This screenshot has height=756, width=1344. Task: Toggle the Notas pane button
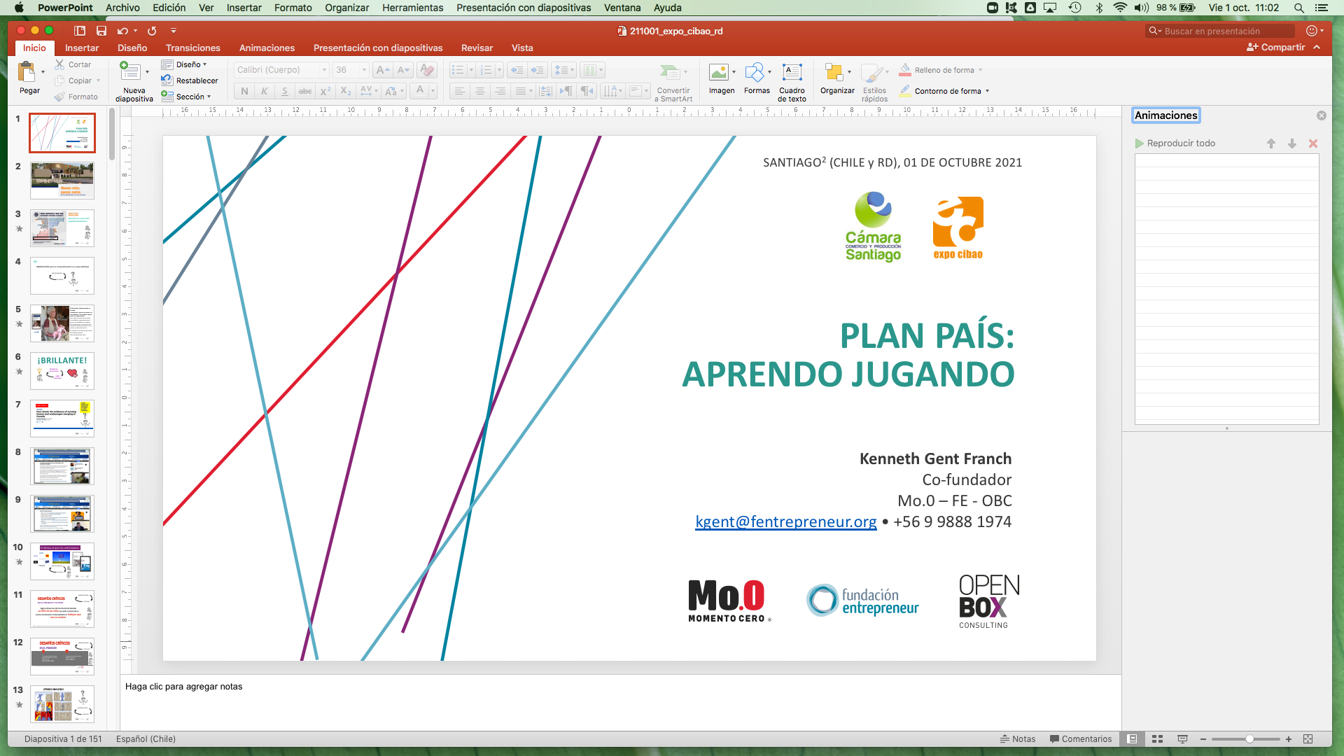(1018, 739)
